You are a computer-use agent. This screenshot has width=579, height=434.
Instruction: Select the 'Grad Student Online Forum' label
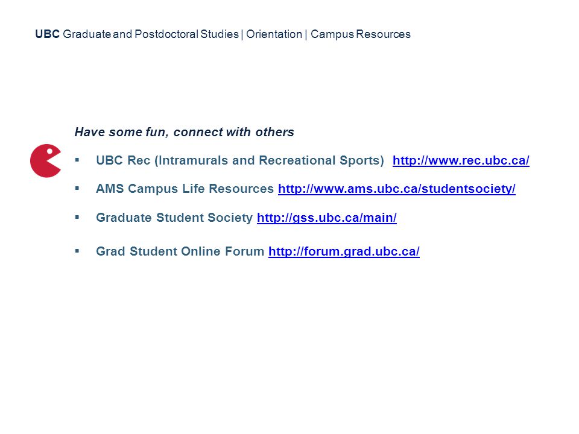click(x=180, y=251)
